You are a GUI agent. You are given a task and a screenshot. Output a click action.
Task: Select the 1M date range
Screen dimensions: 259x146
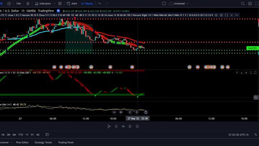3,135
